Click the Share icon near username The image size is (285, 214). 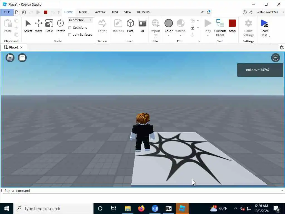click(x=250, y=12)
